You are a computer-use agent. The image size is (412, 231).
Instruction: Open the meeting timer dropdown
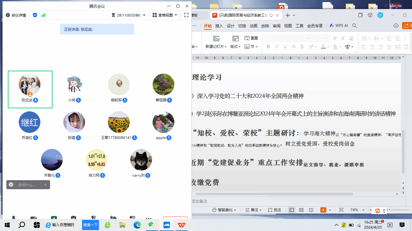[x=144, y=15]
